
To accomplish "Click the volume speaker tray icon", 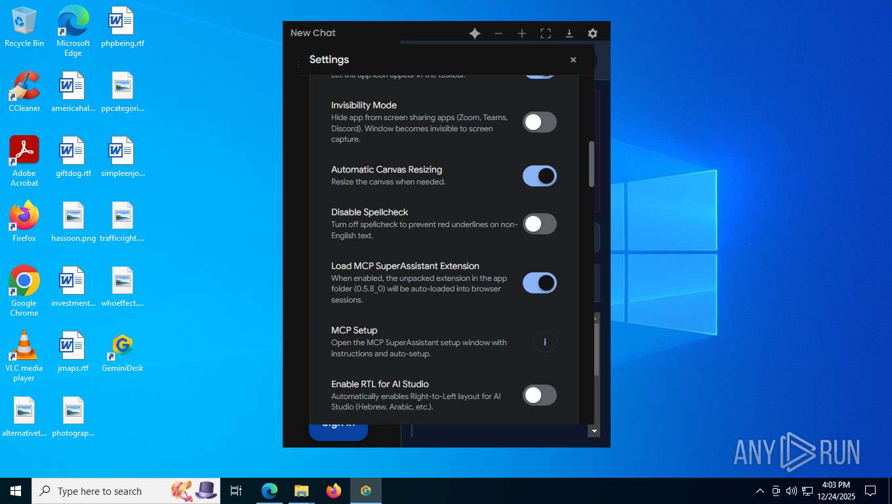I will (x=792, y=491).
